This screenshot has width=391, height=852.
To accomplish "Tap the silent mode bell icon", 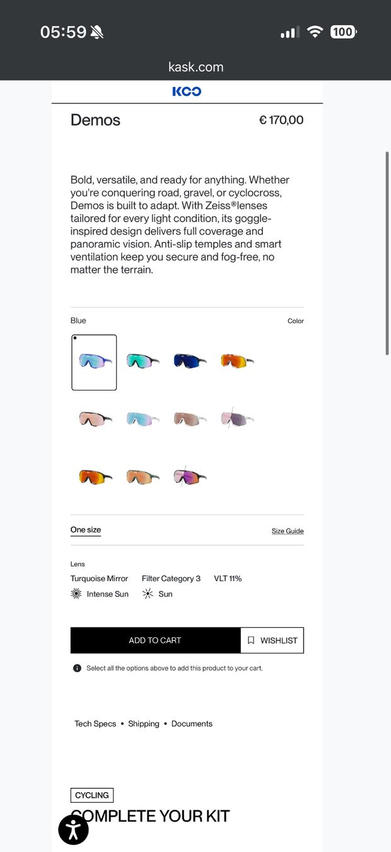I will click(96, 32).
